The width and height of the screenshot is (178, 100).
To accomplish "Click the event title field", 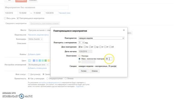I will (36, 7).
